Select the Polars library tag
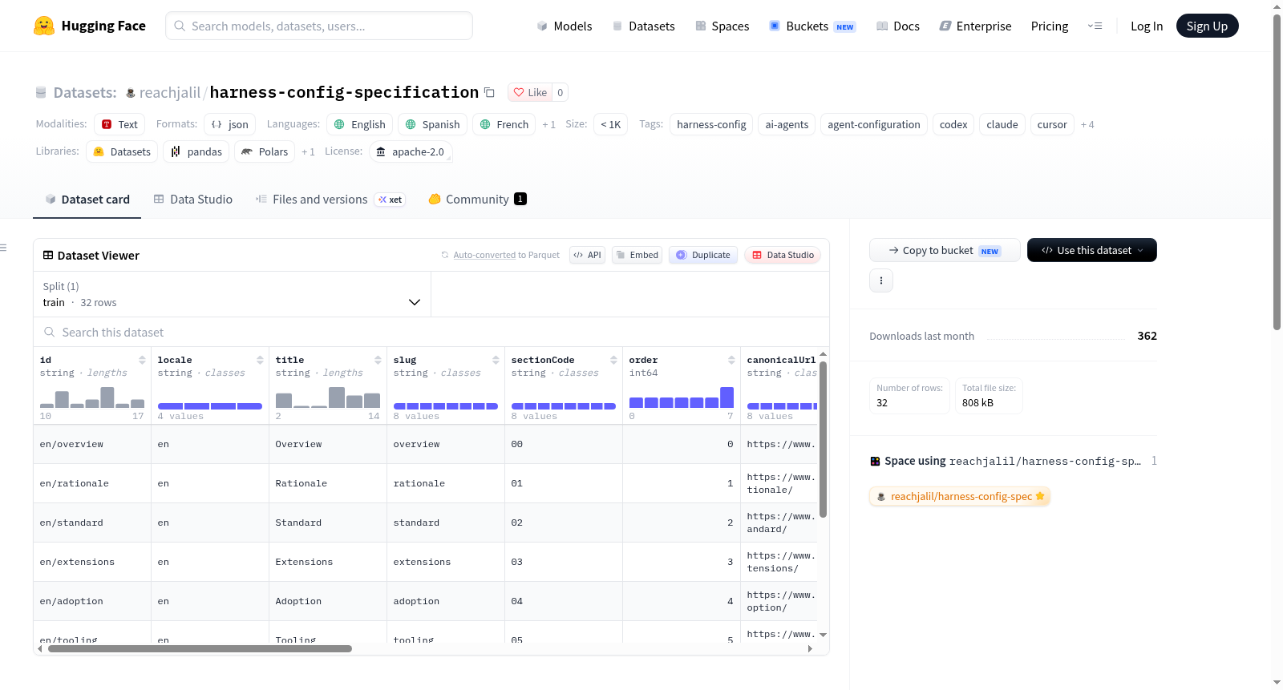The image size is (1283, 690). (x=265, y=151)
